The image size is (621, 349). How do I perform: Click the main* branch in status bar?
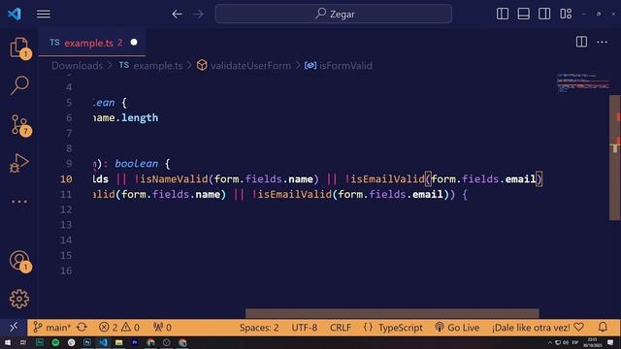51,328
